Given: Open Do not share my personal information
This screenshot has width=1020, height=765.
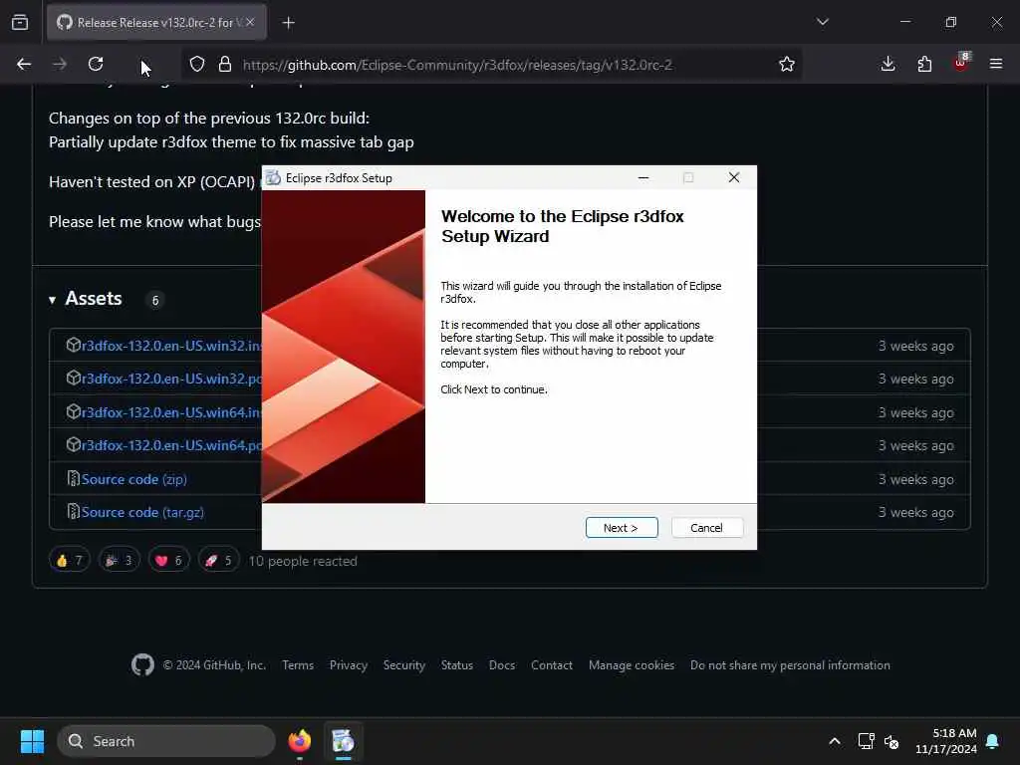Looking at the screenshot, I should 790,665.
